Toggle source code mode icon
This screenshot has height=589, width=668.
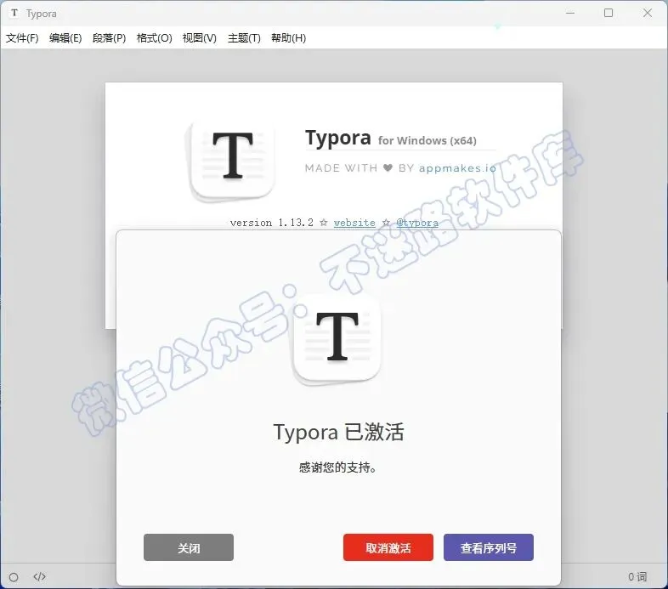[x=40, y=576]
